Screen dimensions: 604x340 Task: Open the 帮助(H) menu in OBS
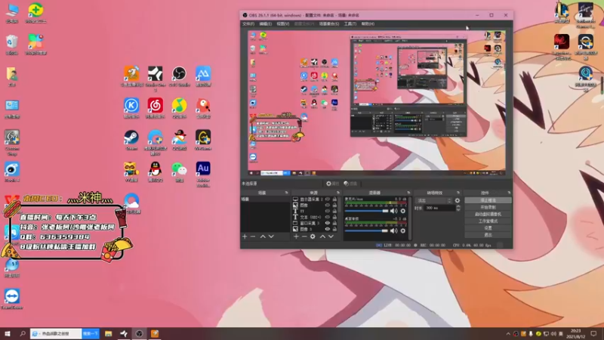point(368,24)
